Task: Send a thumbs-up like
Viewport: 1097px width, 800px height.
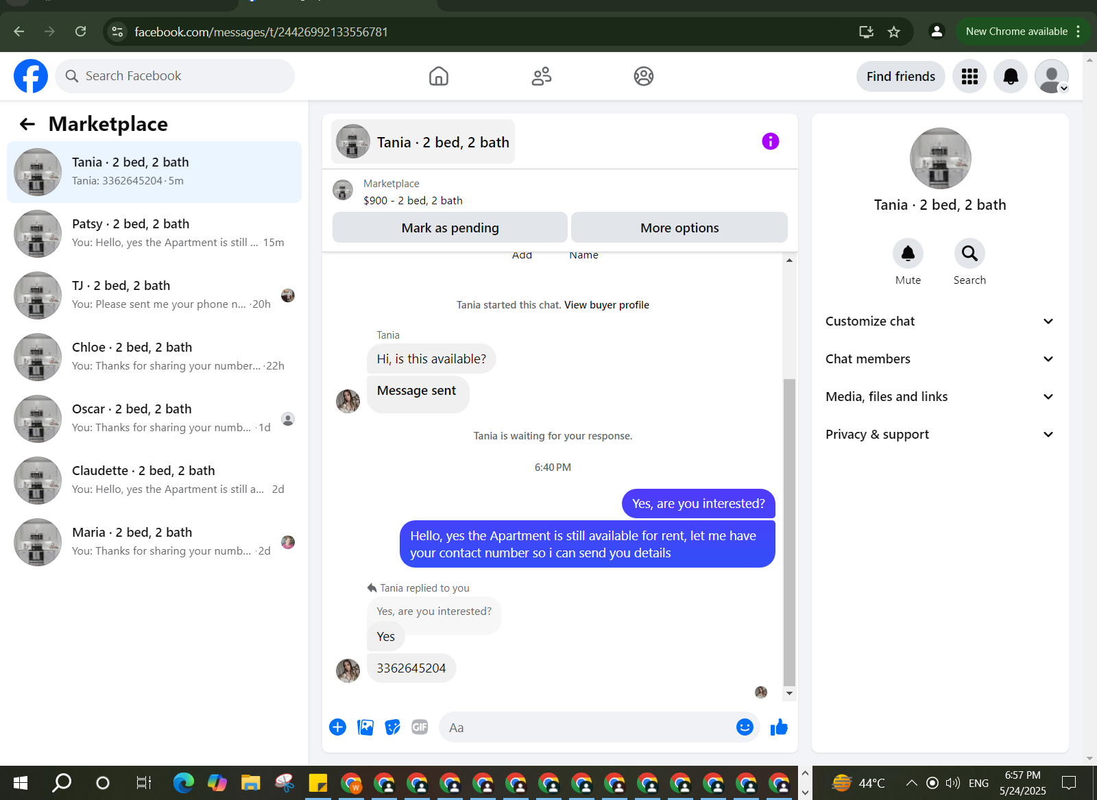Action: pyautogui.click(x=779, y=727)
